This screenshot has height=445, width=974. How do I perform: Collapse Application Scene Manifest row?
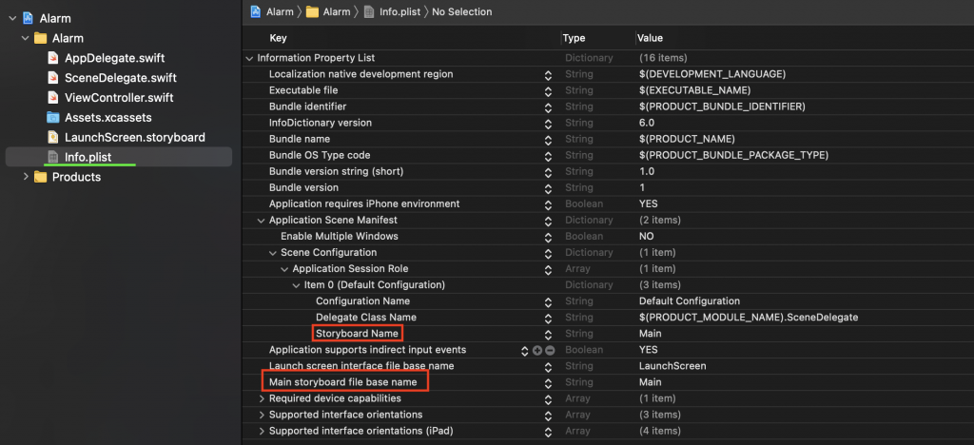pyautogui.click(x=261, y=221)
